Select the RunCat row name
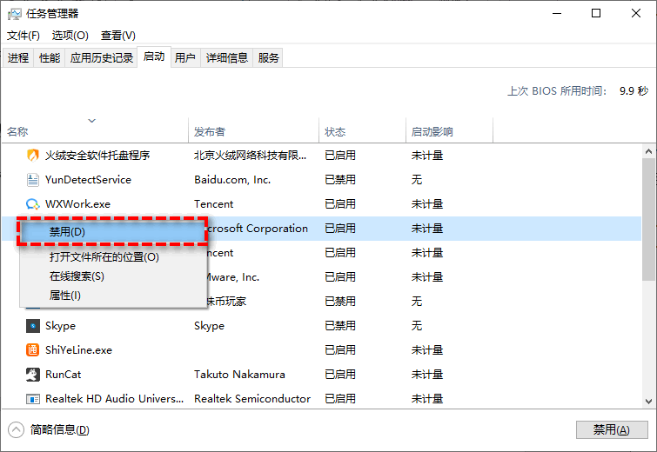The width and height of the screenshot is (657, 452). (64, 374)
